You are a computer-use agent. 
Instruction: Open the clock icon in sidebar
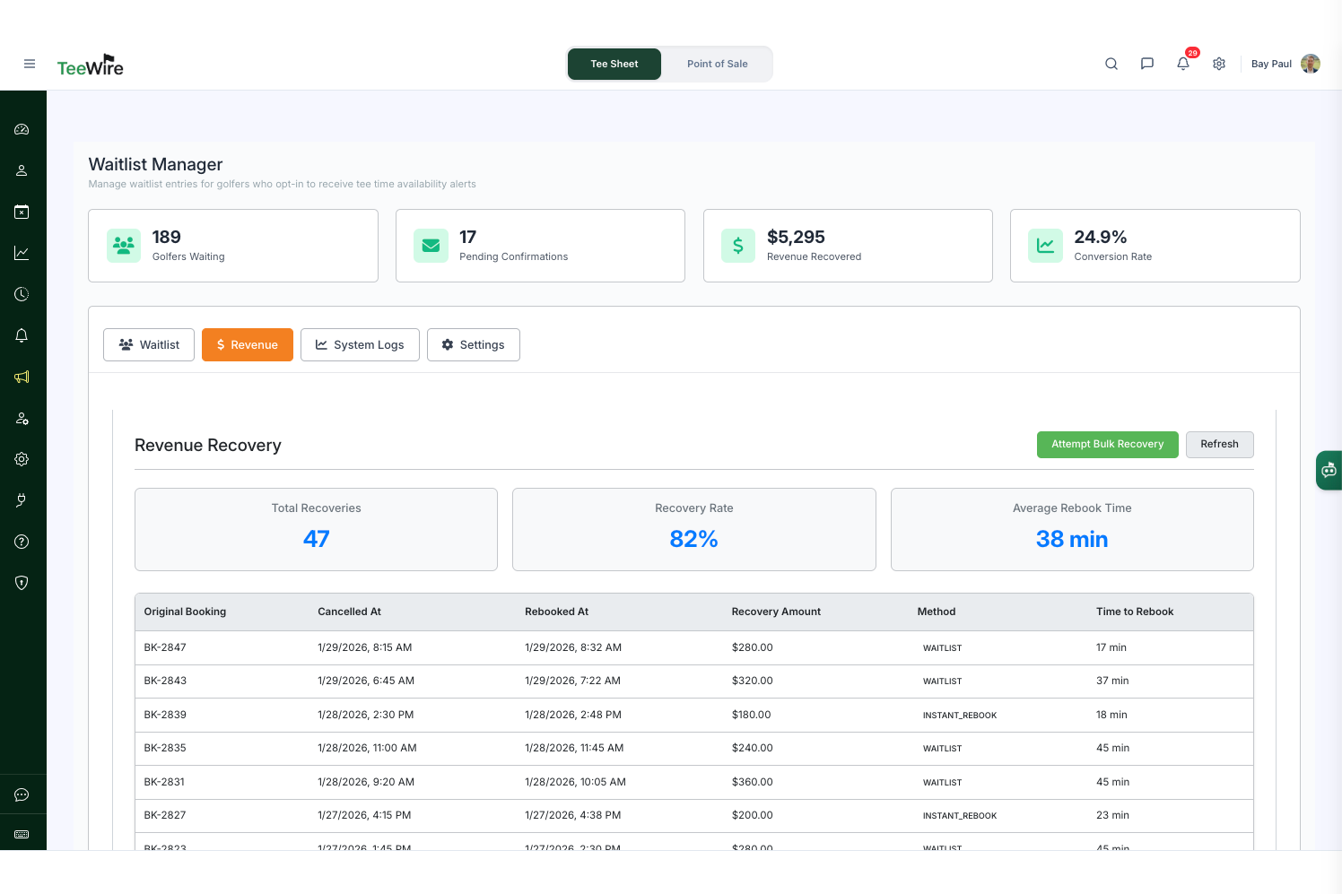(x=22, y=294)
